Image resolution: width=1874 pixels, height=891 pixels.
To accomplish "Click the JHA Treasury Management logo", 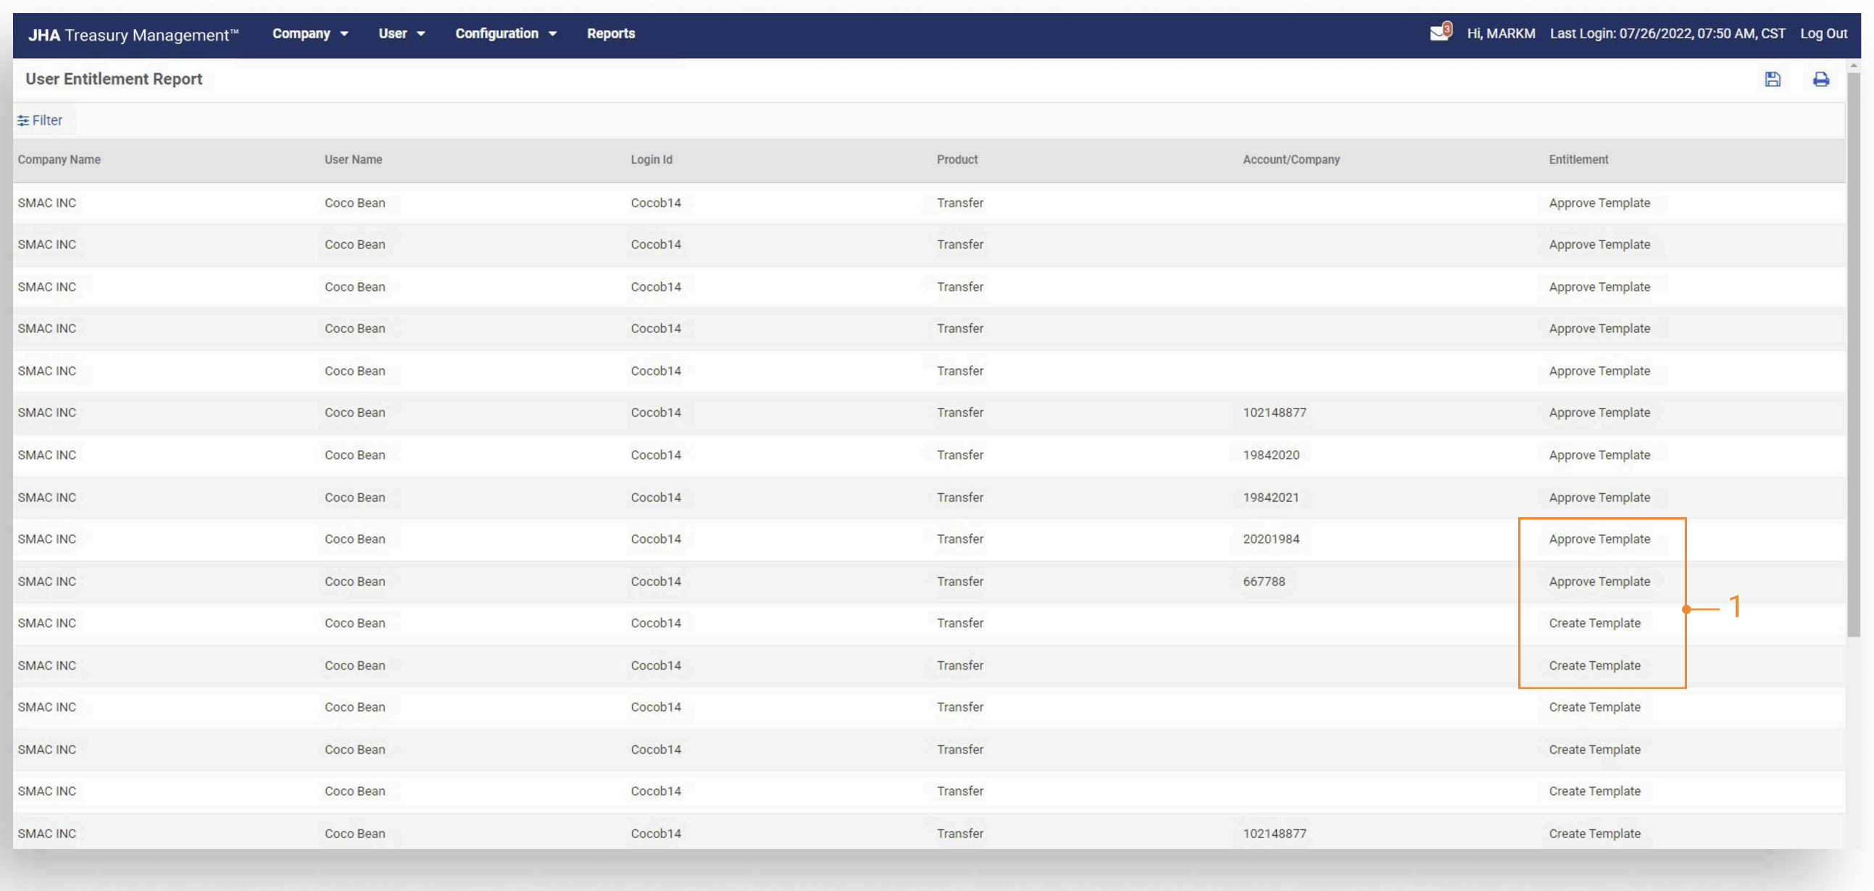I will point(133,34).
